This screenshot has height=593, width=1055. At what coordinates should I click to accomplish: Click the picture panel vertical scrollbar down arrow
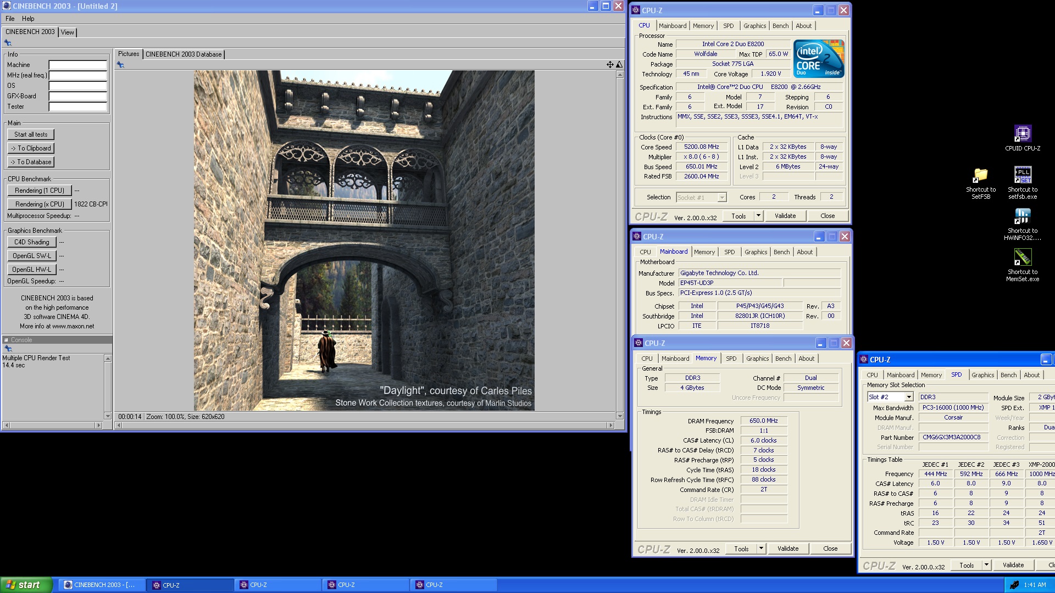point(620,416)
